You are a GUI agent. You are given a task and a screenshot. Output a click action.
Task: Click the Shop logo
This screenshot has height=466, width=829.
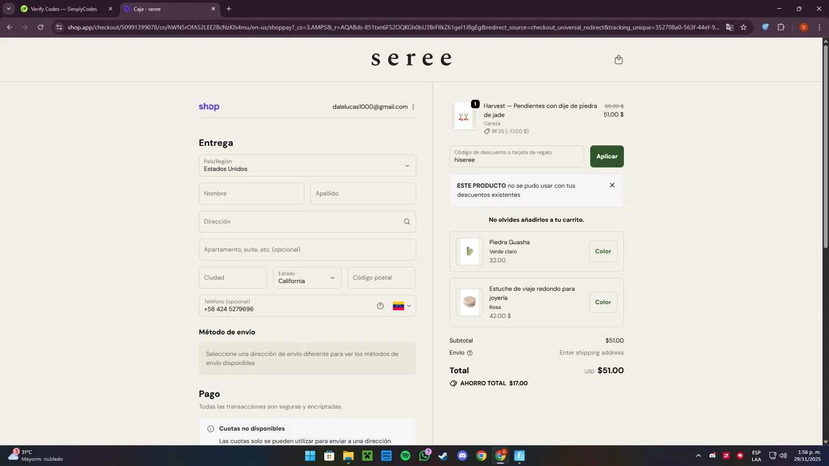(209, 107)
